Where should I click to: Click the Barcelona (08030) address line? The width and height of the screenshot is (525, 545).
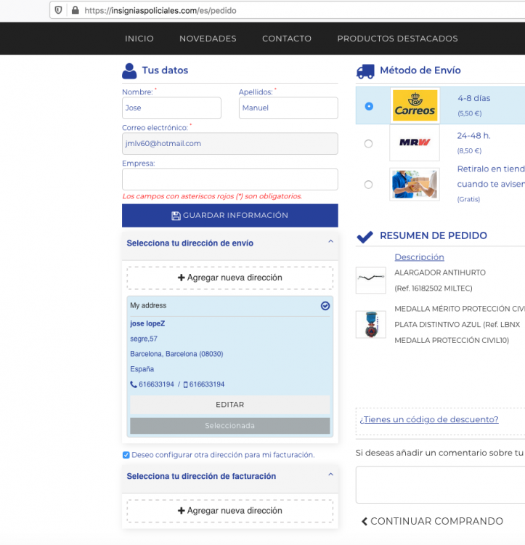[176, 354]
